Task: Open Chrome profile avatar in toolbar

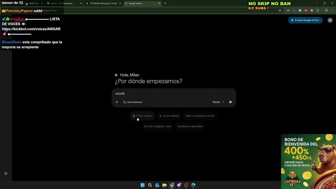Action: click(326, 10)
